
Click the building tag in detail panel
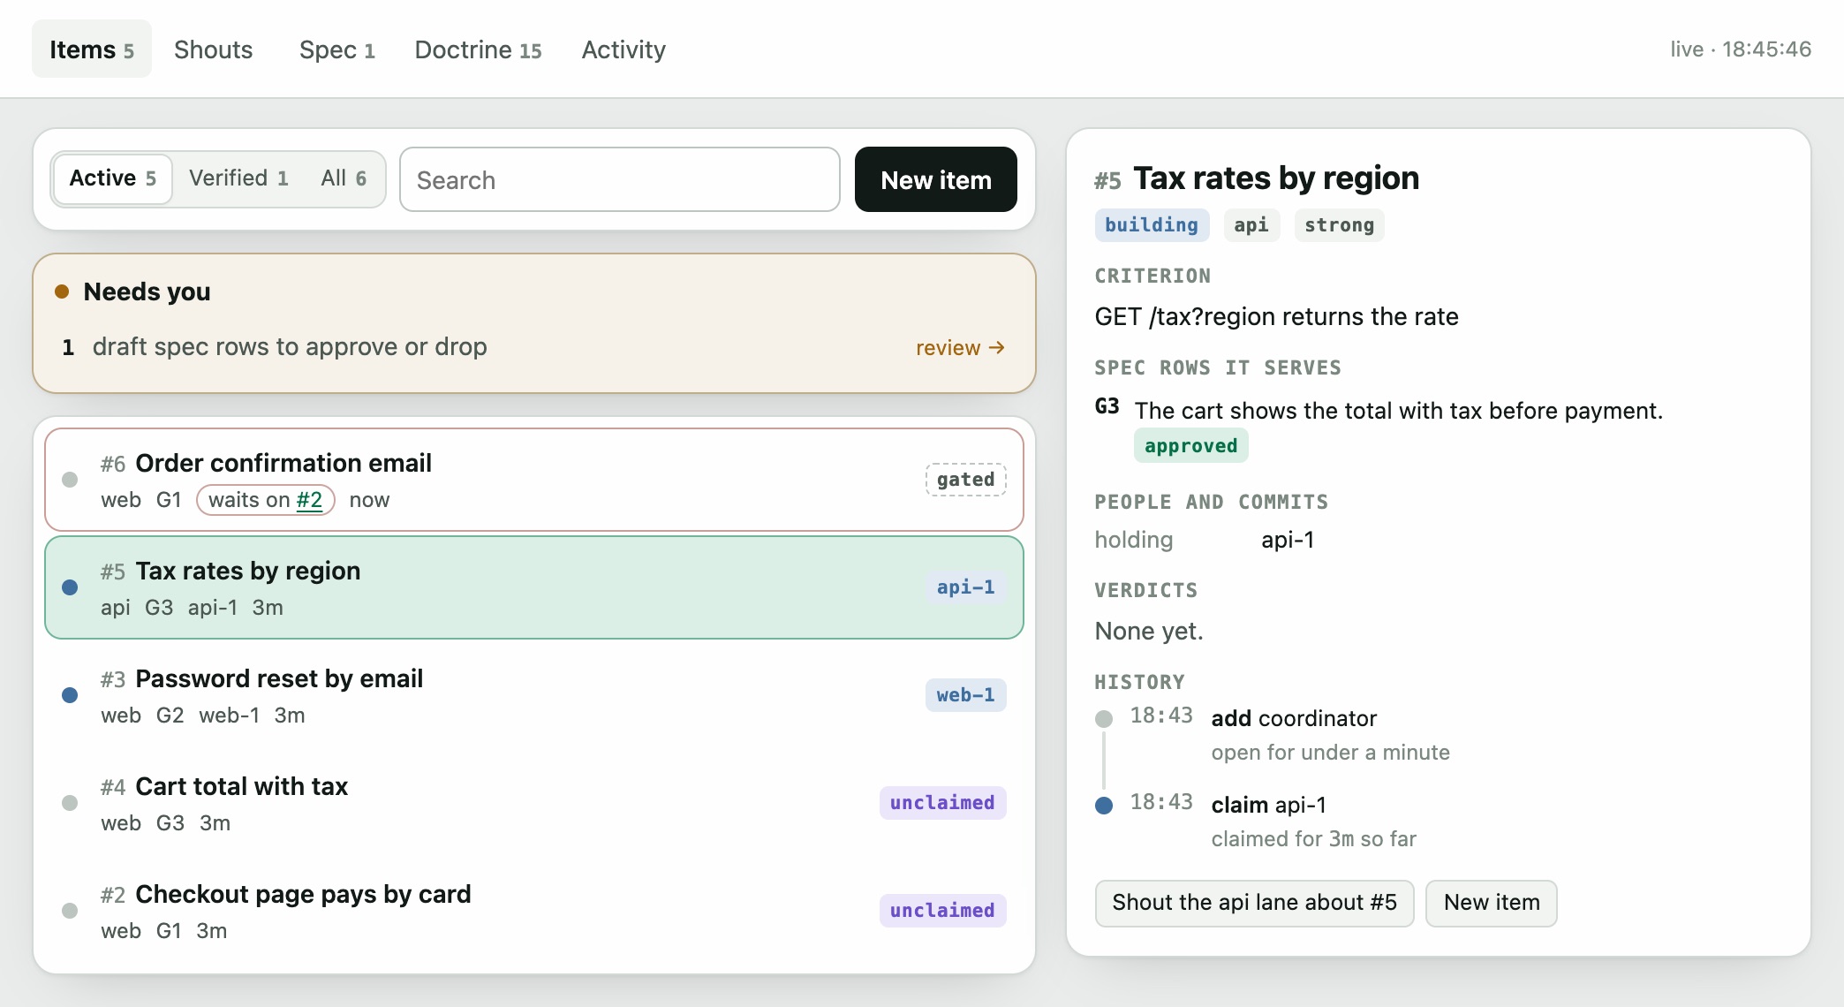[1151, 225]
